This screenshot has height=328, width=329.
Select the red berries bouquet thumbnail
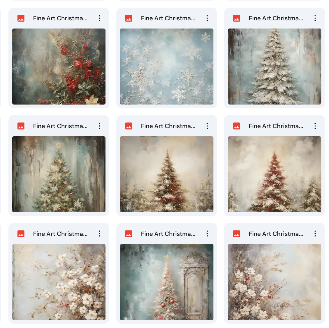click(59, 67)
